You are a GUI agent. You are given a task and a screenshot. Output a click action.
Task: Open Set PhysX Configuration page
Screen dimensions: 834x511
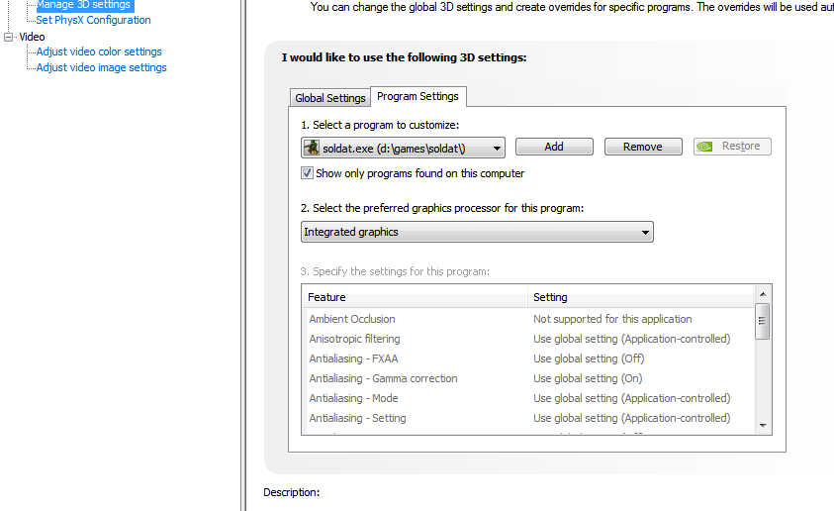pyautogui.click(x=93, y=20)
